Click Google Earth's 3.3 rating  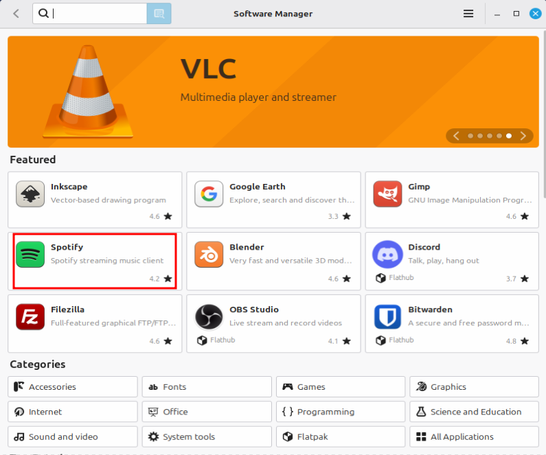pyautogui.click(x=339, y=216)
